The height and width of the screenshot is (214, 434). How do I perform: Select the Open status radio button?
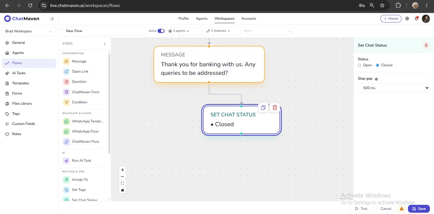[x=359, y=65]
